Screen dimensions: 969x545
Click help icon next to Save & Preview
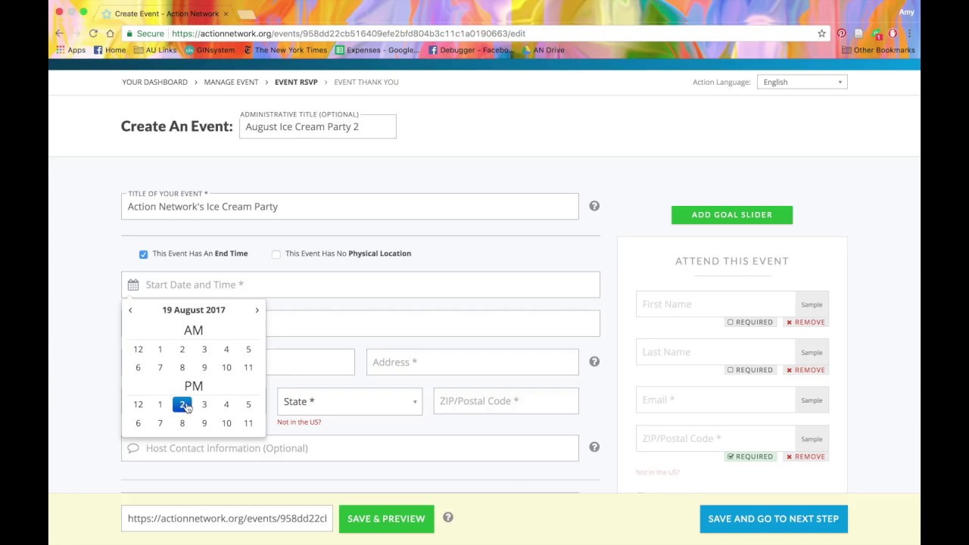pos(448,518)
